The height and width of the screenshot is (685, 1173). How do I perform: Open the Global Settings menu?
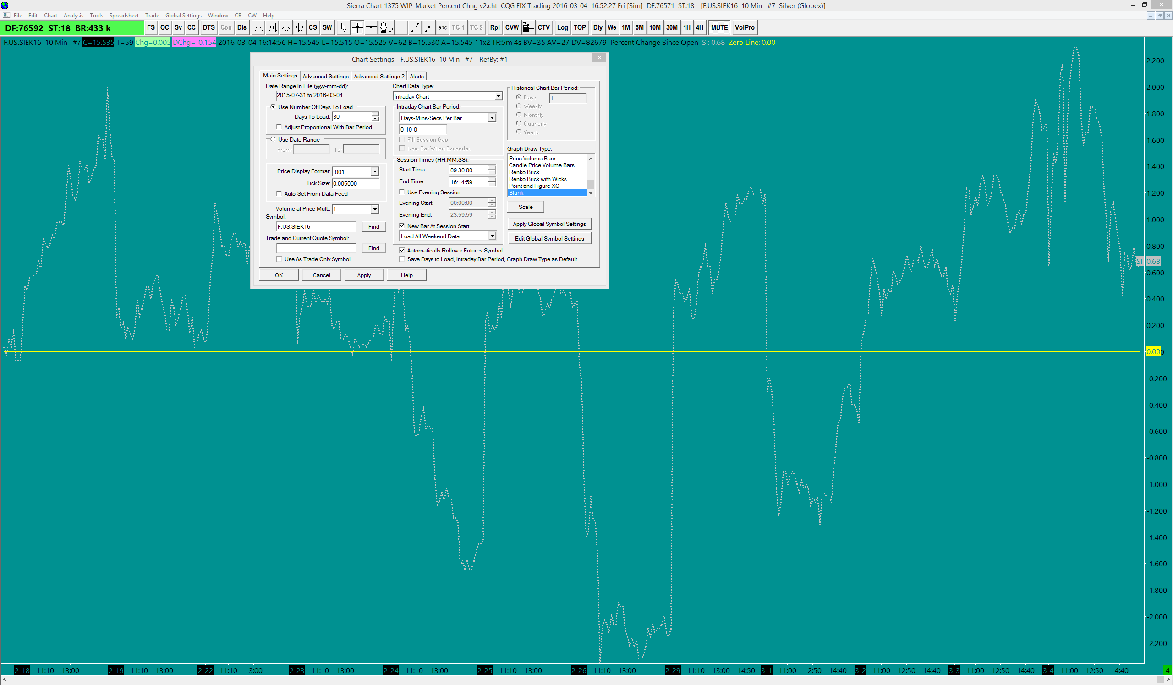(183, 16)
